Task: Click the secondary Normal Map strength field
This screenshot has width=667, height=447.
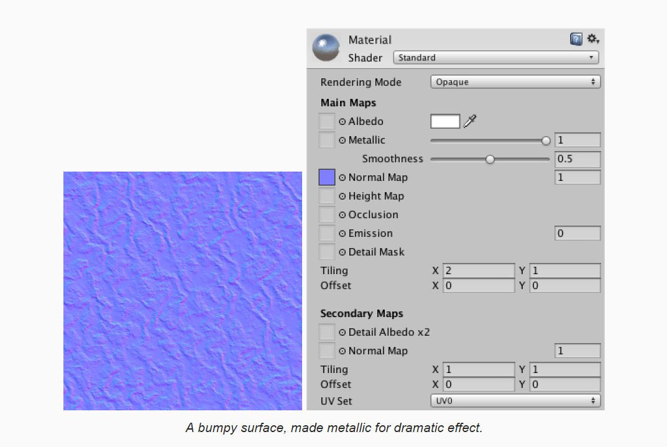Action: click(x=577, y=351)
